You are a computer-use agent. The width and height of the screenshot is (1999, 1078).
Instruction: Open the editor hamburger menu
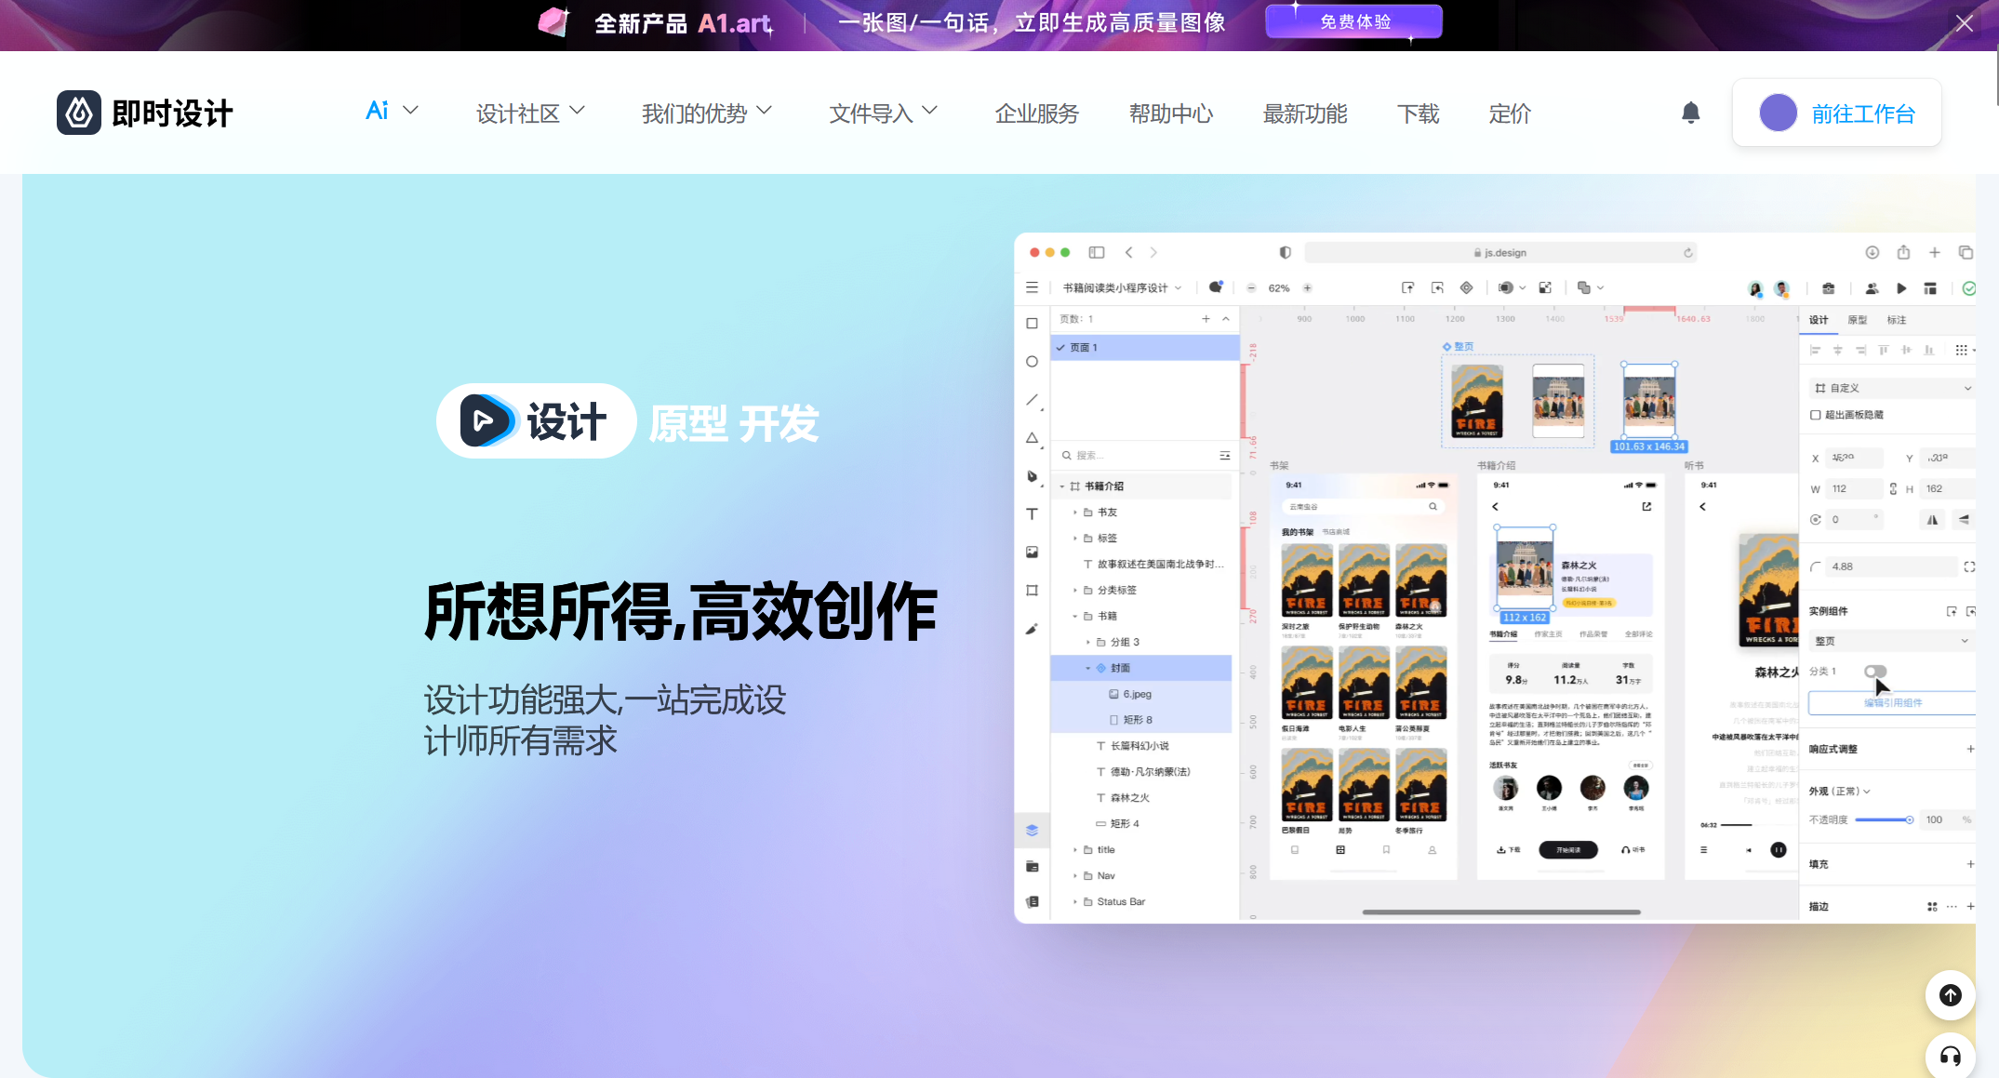[x=1032, y=288]
